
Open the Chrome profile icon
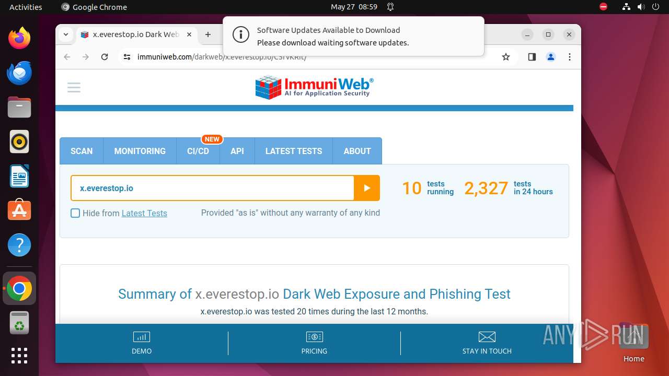[550, 57]
